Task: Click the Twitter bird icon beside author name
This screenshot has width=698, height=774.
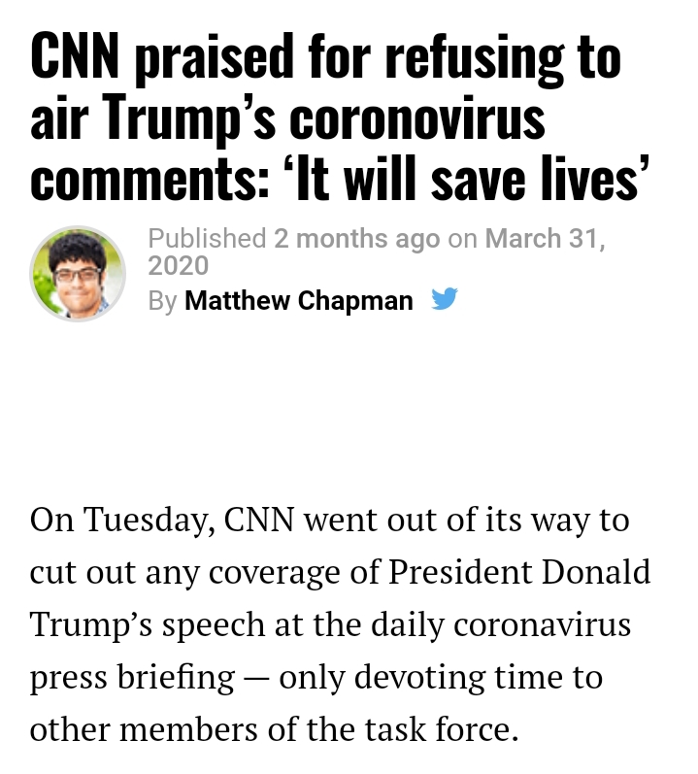Action: pos(444,299)
